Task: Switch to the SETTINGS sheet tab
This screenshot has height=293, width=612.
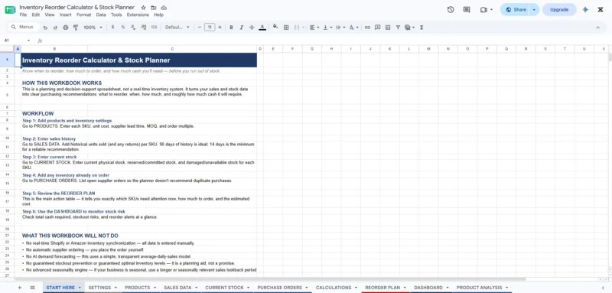Action: point(103,288)
